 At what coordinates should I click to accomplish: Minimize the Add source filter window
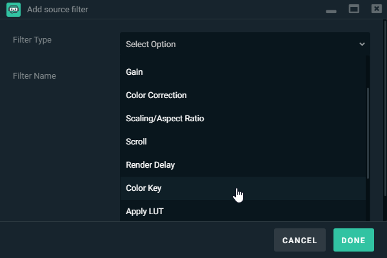point(332,10)
